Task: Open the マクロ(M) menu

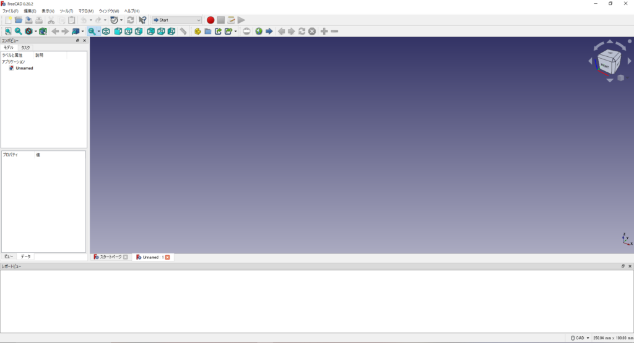Action: [x=86, y=11]
